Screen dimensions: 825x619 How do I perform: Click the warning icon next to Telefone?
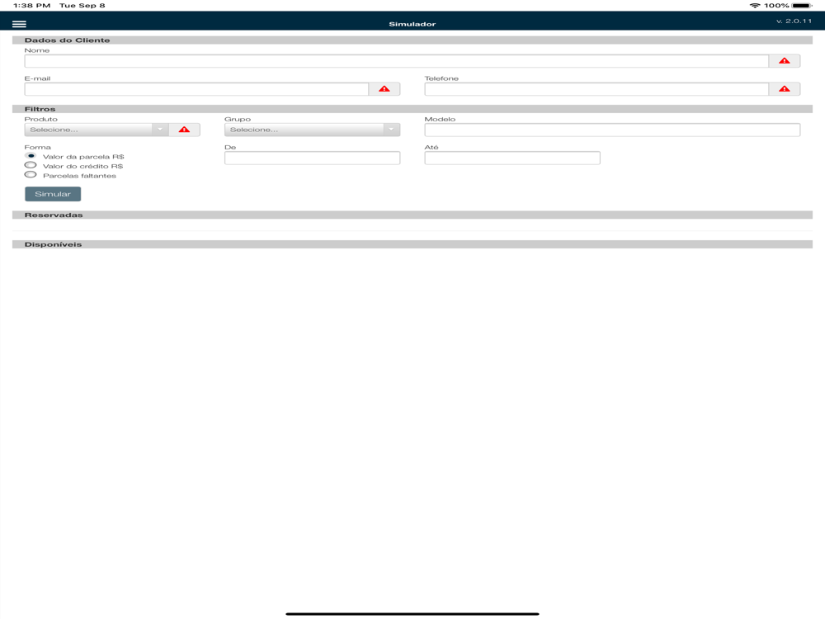click(784, 89)
